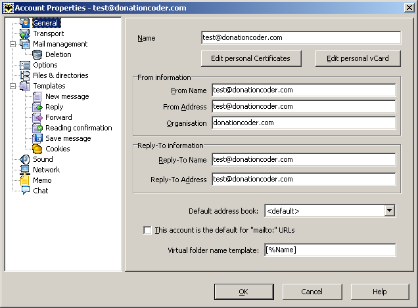Image resolution: width=418 pixels, height=308 pixels.
Task: Click the Forward purple arrow icon
Action: [37, 117]
